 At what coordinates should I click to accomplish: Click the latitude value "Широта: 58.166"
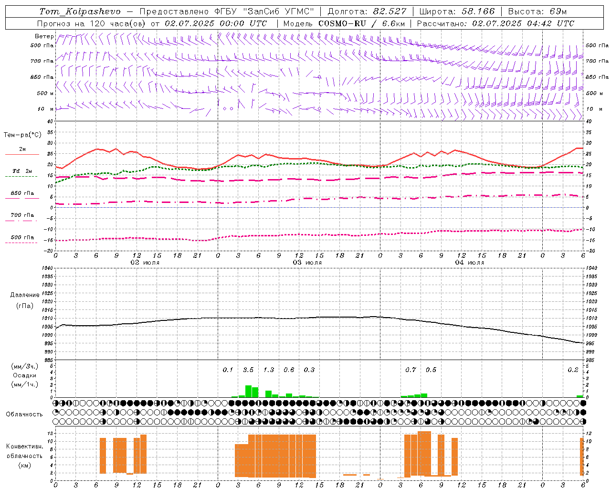click(457, 11)
